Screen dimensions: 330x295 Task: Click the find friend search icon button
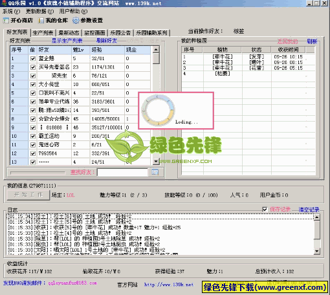pyautogui.click(x=155, y=172)
